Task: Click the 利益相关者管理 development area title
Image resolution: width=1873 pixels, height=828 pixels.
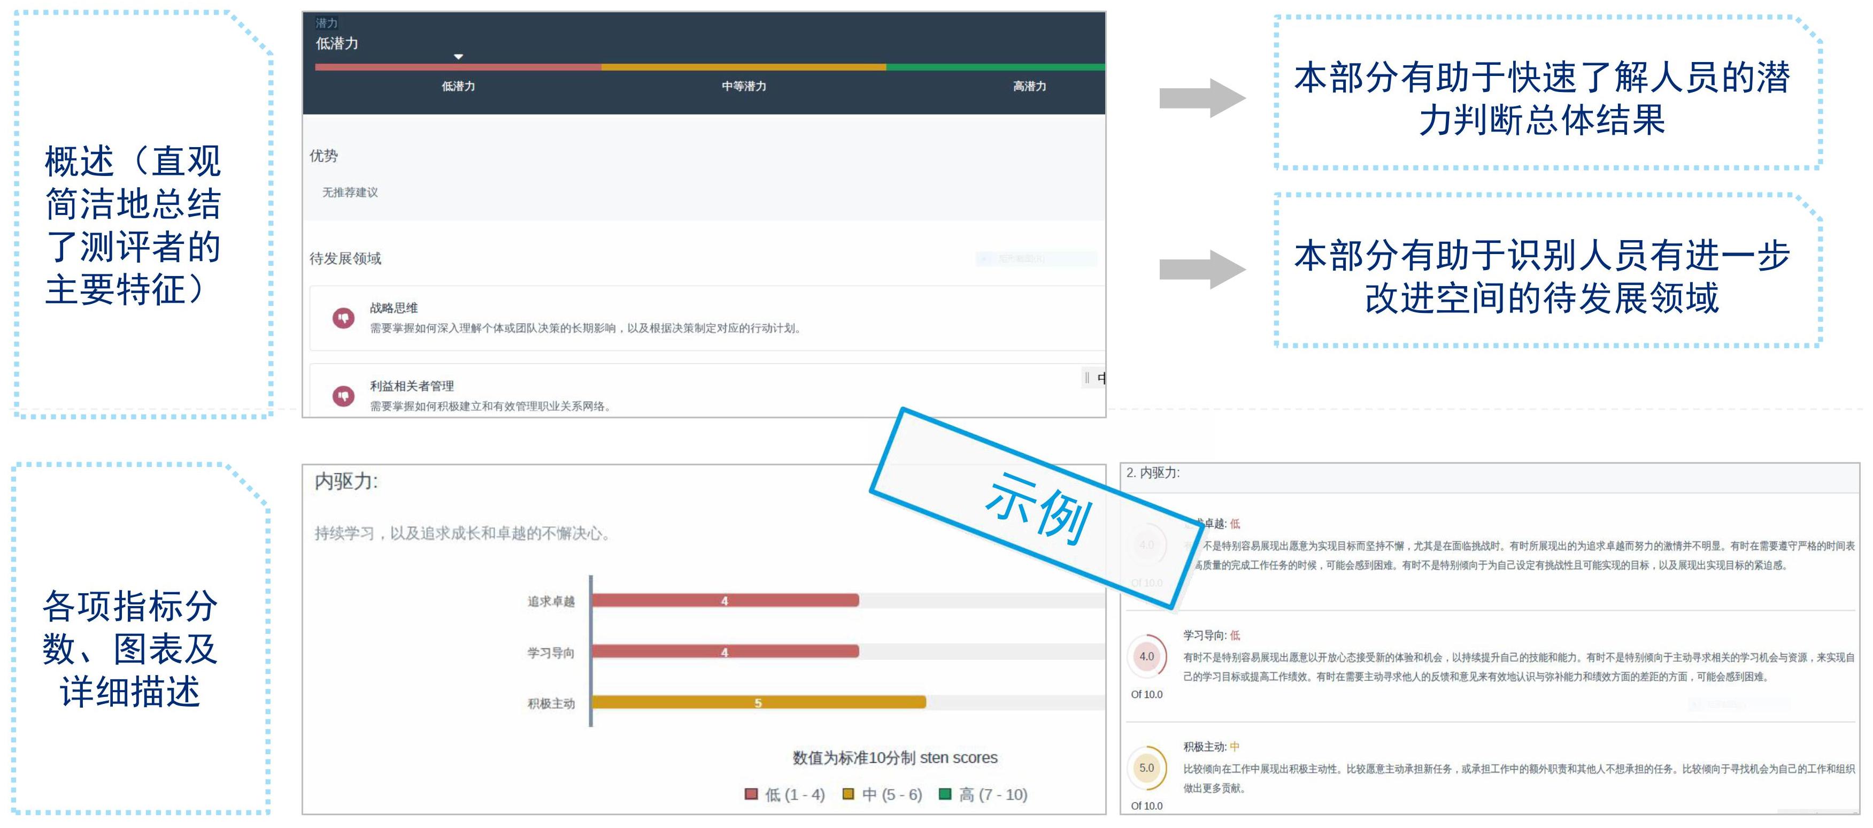Action: [412, 386]
